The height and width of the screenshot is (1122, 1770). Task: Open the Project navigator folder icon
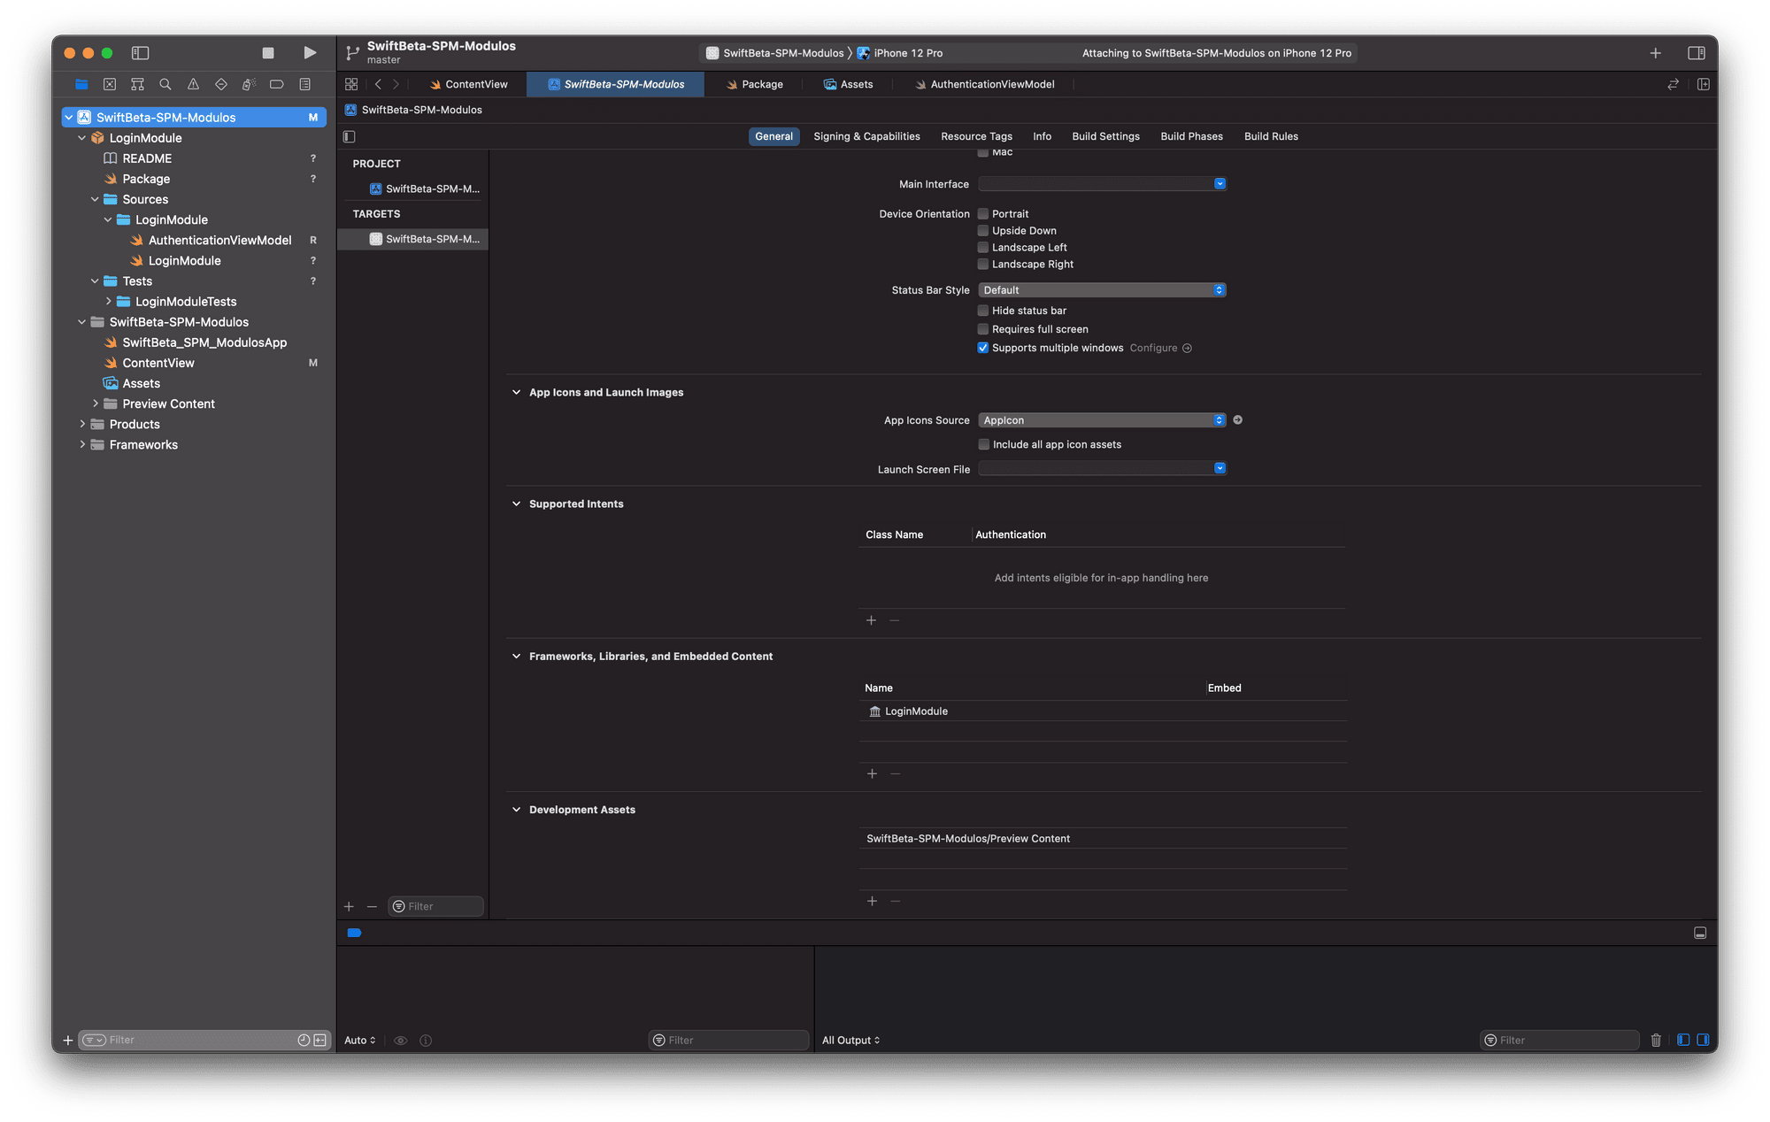pos(81,84)
